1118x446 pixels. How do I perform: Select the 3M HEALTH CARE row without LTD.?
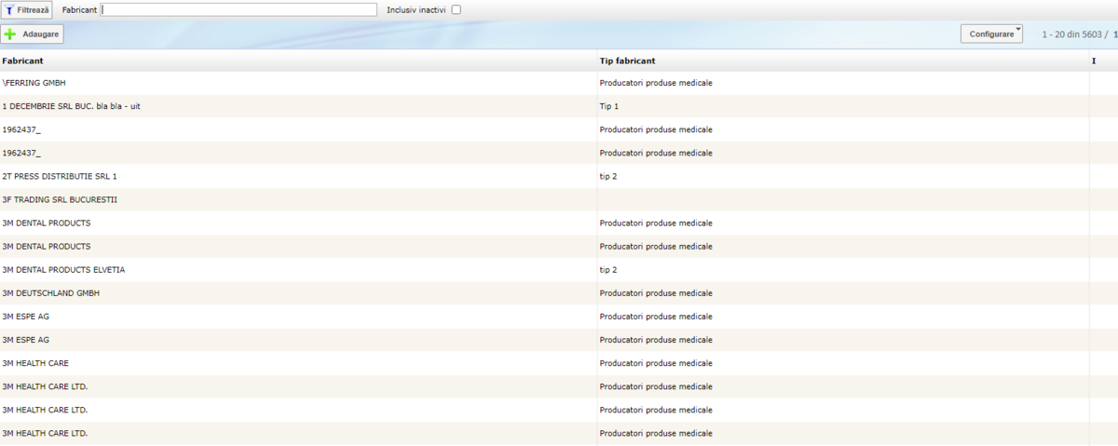(x=35, y=362)
